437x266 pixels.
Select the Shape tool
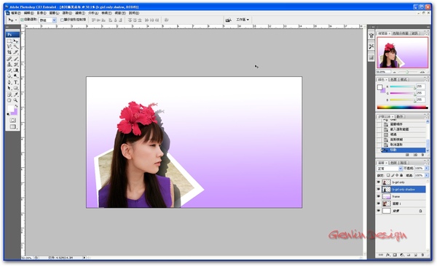pyautogui.click(x=16, y=88)
